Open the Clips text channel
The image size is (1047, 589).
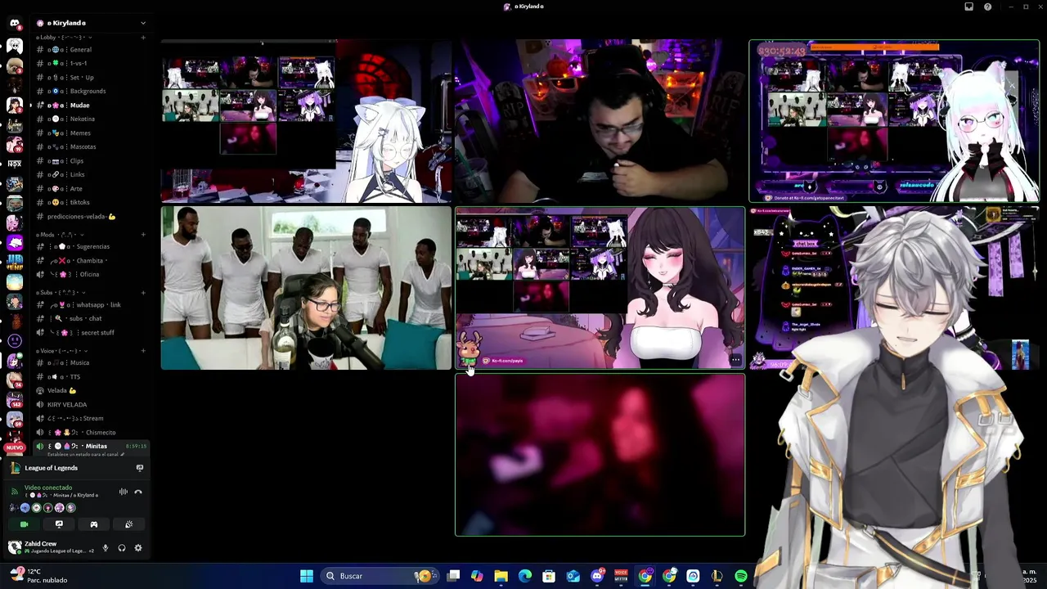pos(90,161)
